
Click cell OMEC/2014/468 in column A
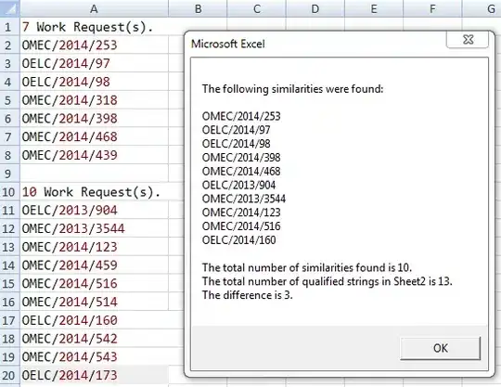[94, 136]
